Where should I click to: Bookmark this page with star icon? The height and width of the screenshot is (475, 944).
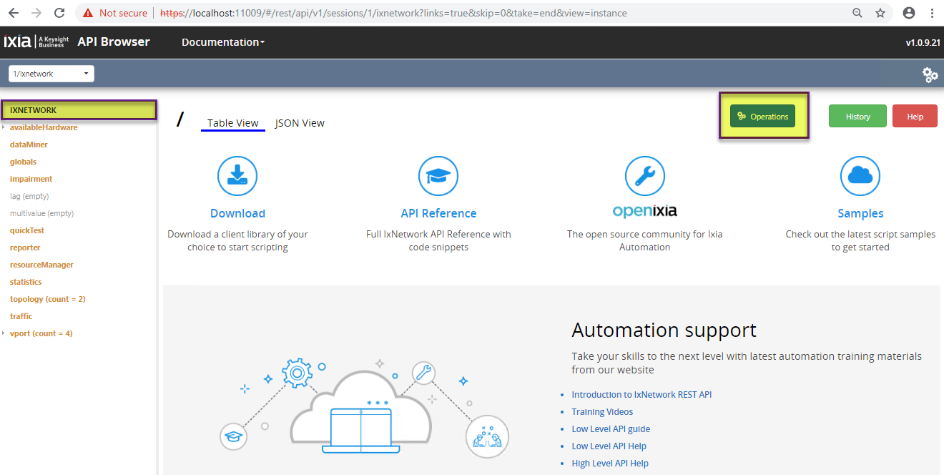click(880, 13)
